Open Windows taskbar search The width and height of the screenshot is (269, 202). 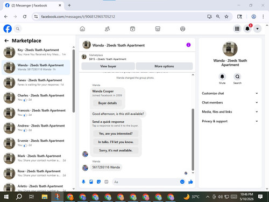coord(19,197)
